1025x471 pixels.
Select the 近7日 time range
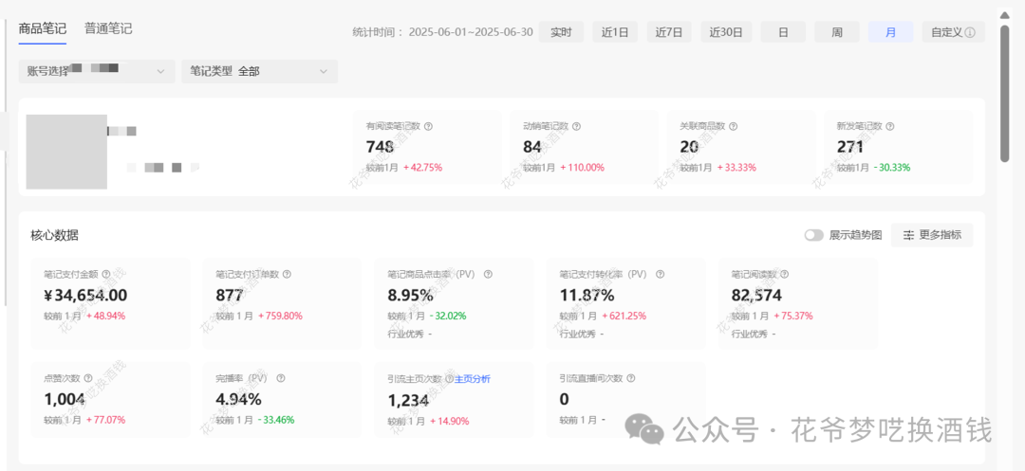(669, 32)
